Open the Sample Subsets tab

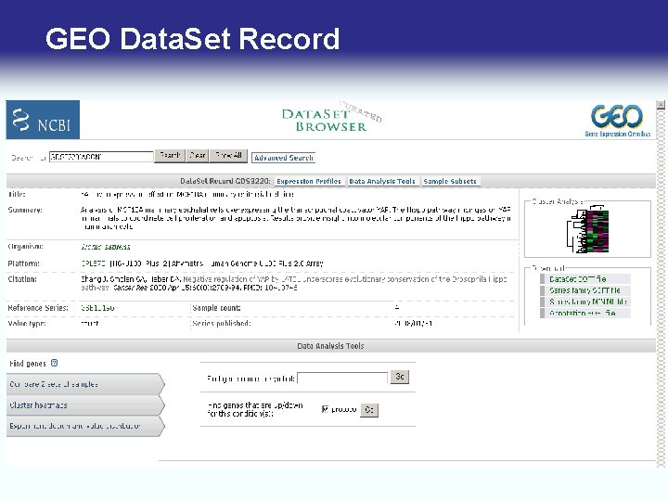(x=450, y=181)
